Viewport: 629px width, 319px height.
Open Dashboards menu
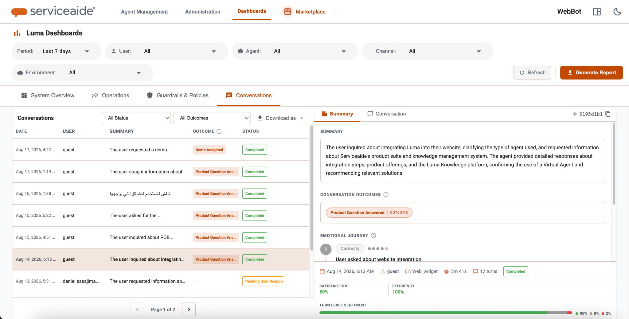252,11
